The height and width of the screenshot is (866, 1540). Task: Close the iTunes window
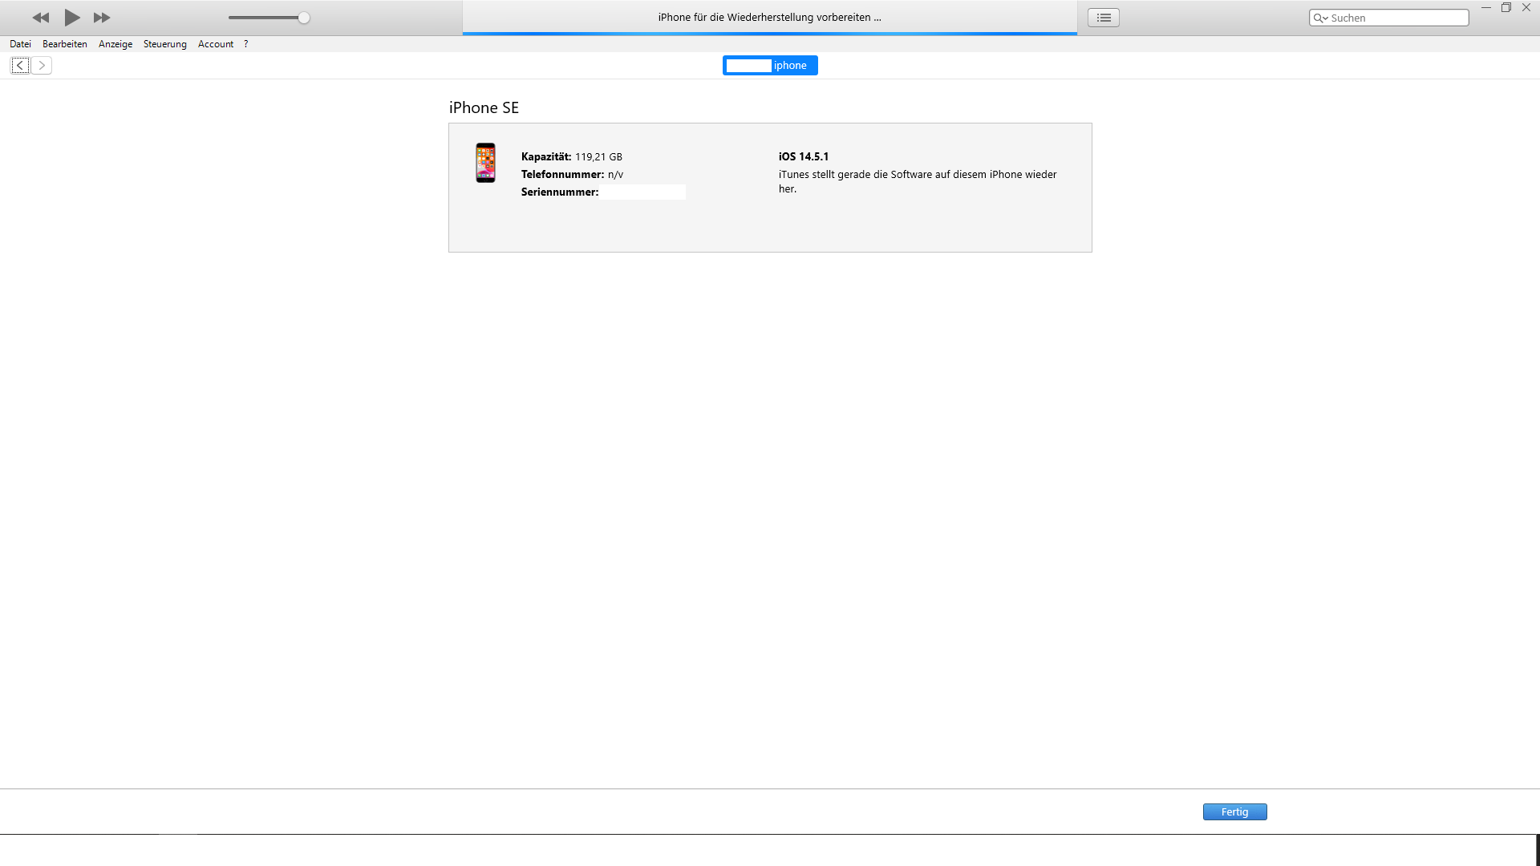click(x=1526, y=7)
